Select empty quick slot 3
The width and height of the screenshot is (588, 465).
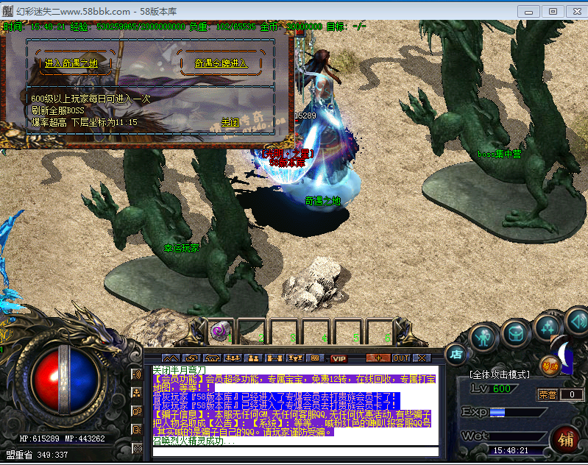click(x=285, y=331)
